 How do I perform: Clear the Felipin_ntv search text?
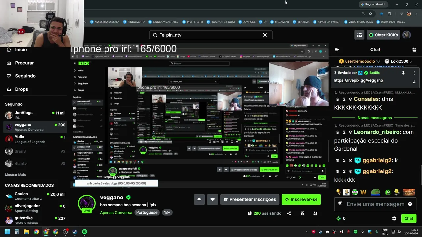coord(265,35)
